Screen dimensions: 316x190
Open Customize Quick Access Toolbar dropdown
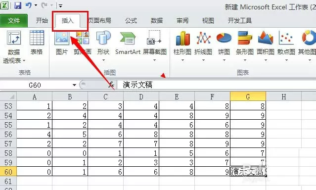(x=60, y=5)
